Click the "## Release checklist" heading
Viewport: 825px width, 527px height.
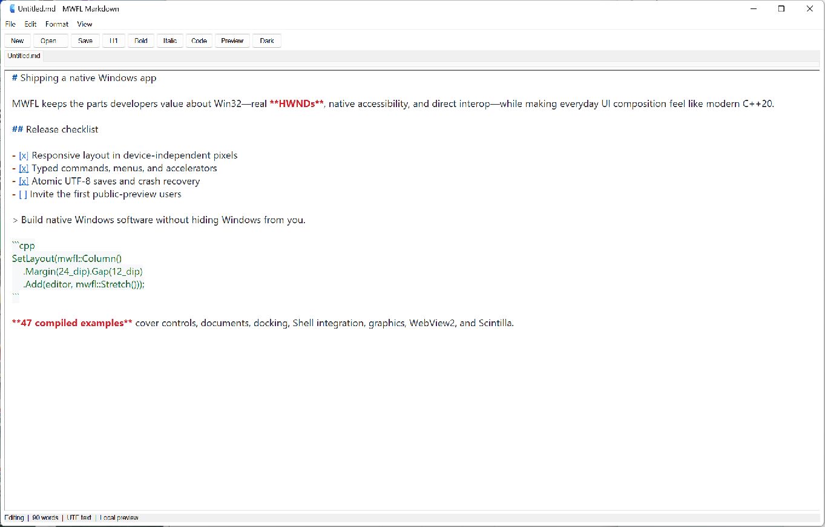point(55,129)
